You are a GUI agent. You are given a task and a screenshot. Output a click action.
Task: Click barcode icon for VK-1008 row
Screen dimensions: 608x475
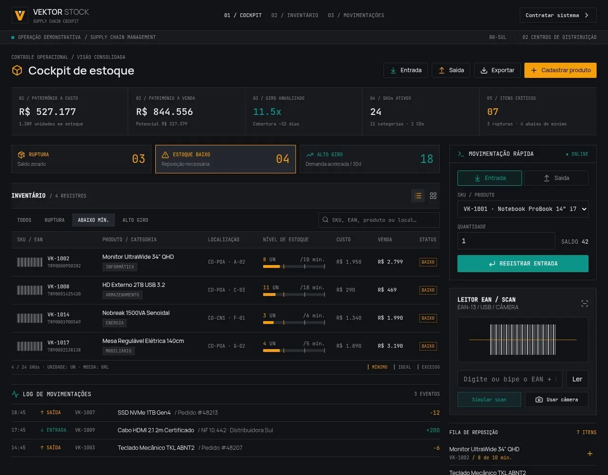pos(30,290)
